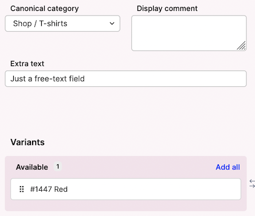Focus the Display comment text area
The image size is (255, 216).
point(189,33)
